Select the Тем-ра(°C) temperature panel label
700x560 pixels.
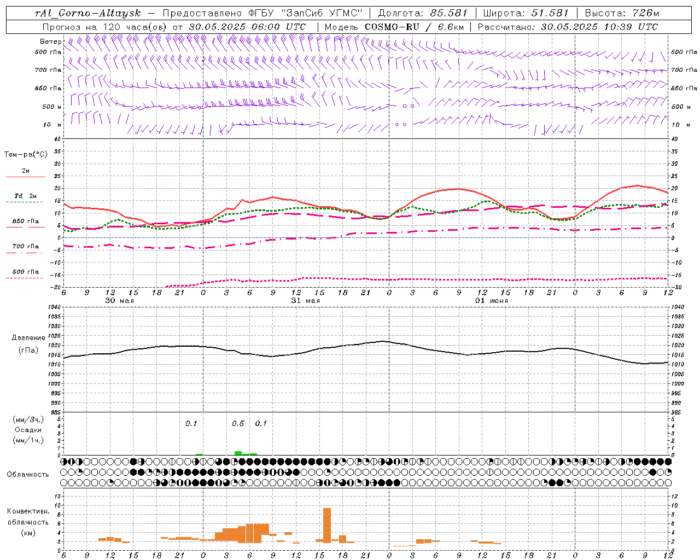coord(26,155)
